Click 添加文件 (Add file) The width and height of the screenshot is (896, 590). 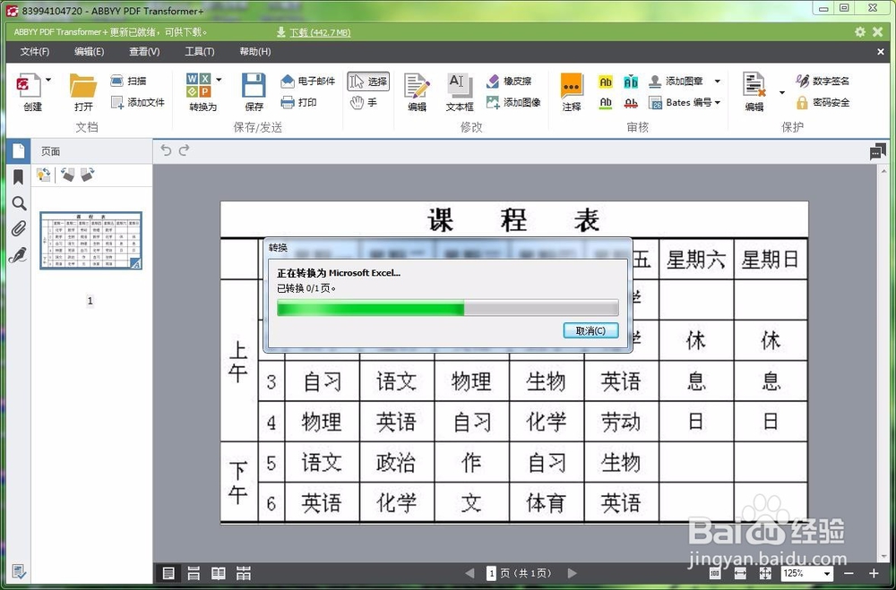[x=138, y=102]
